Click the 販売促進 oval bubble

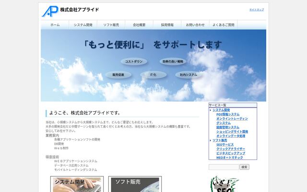coord(118,75)
